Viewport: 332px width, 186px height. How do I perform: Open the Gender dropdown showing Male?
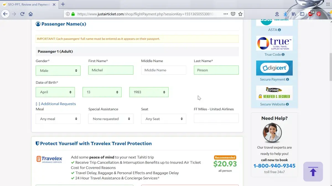pos(58,70)
